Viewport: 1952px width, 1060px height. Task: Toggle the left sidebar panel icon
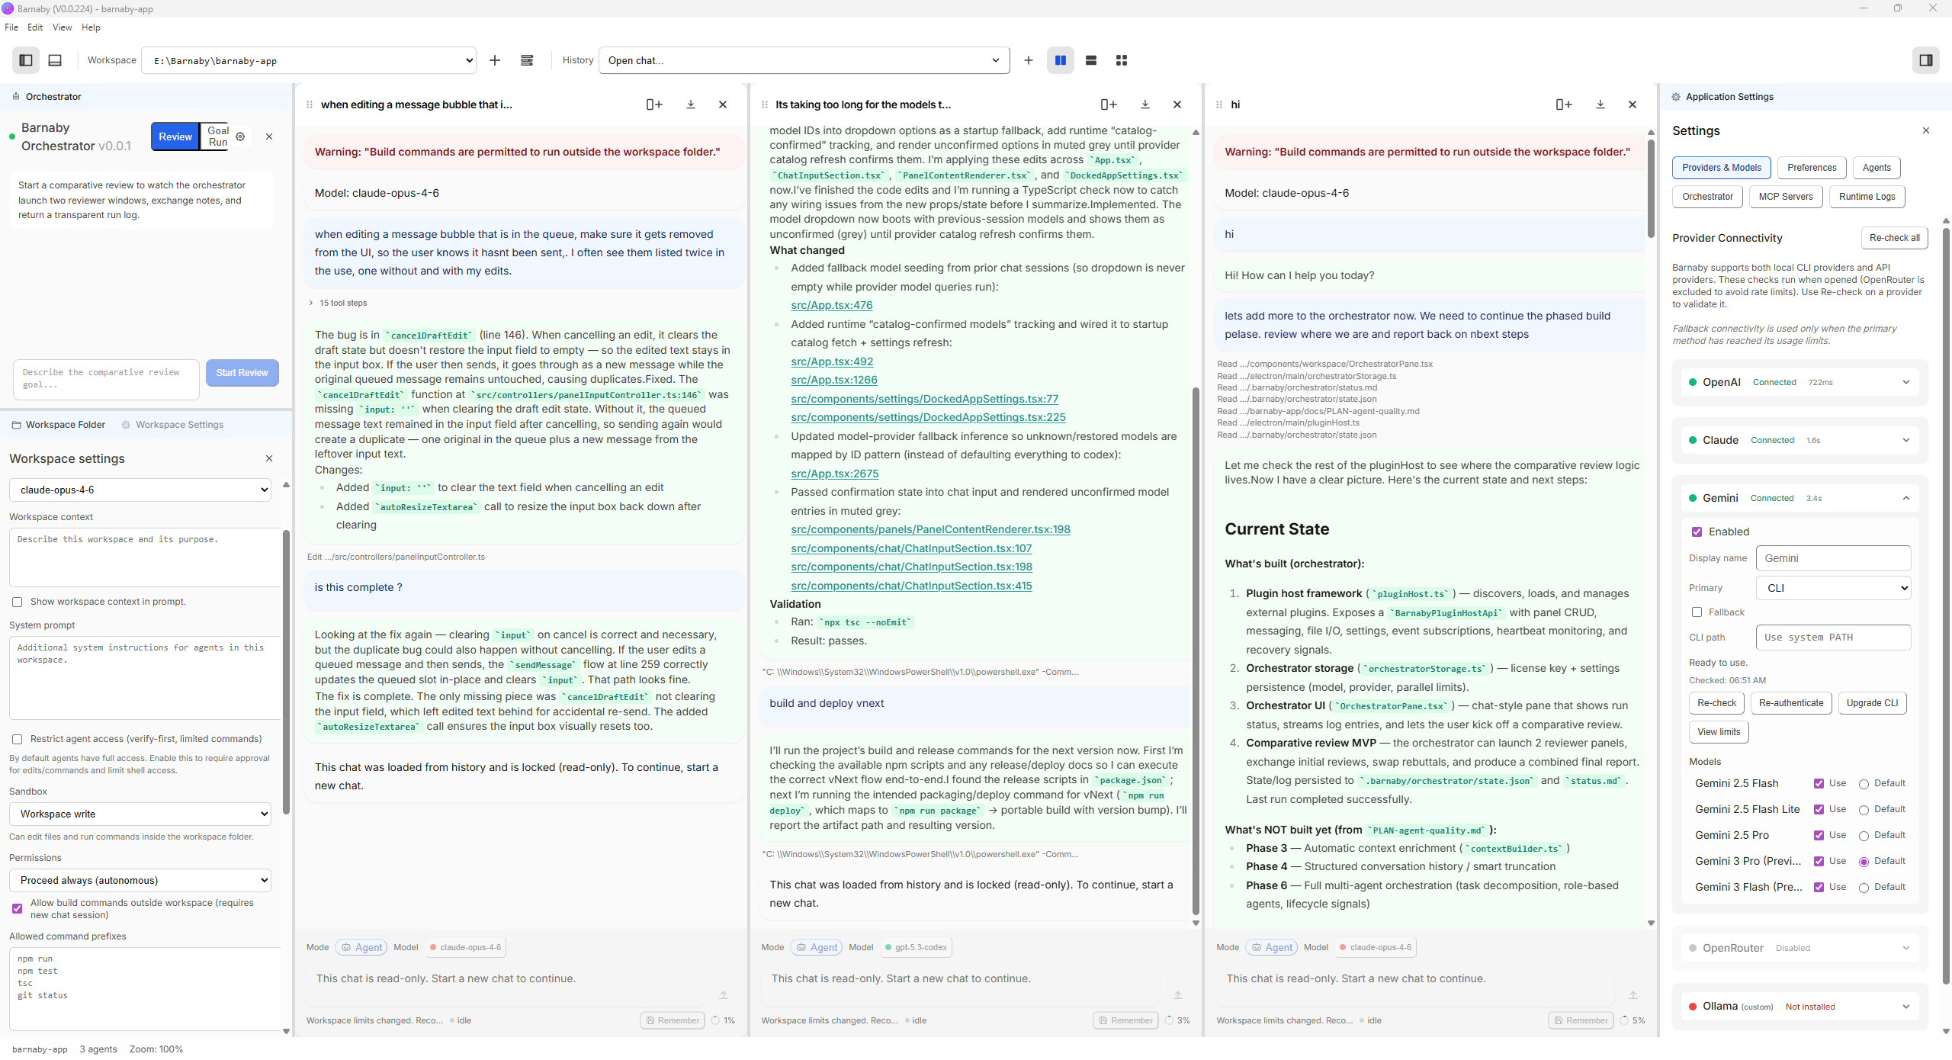[26, 60]
